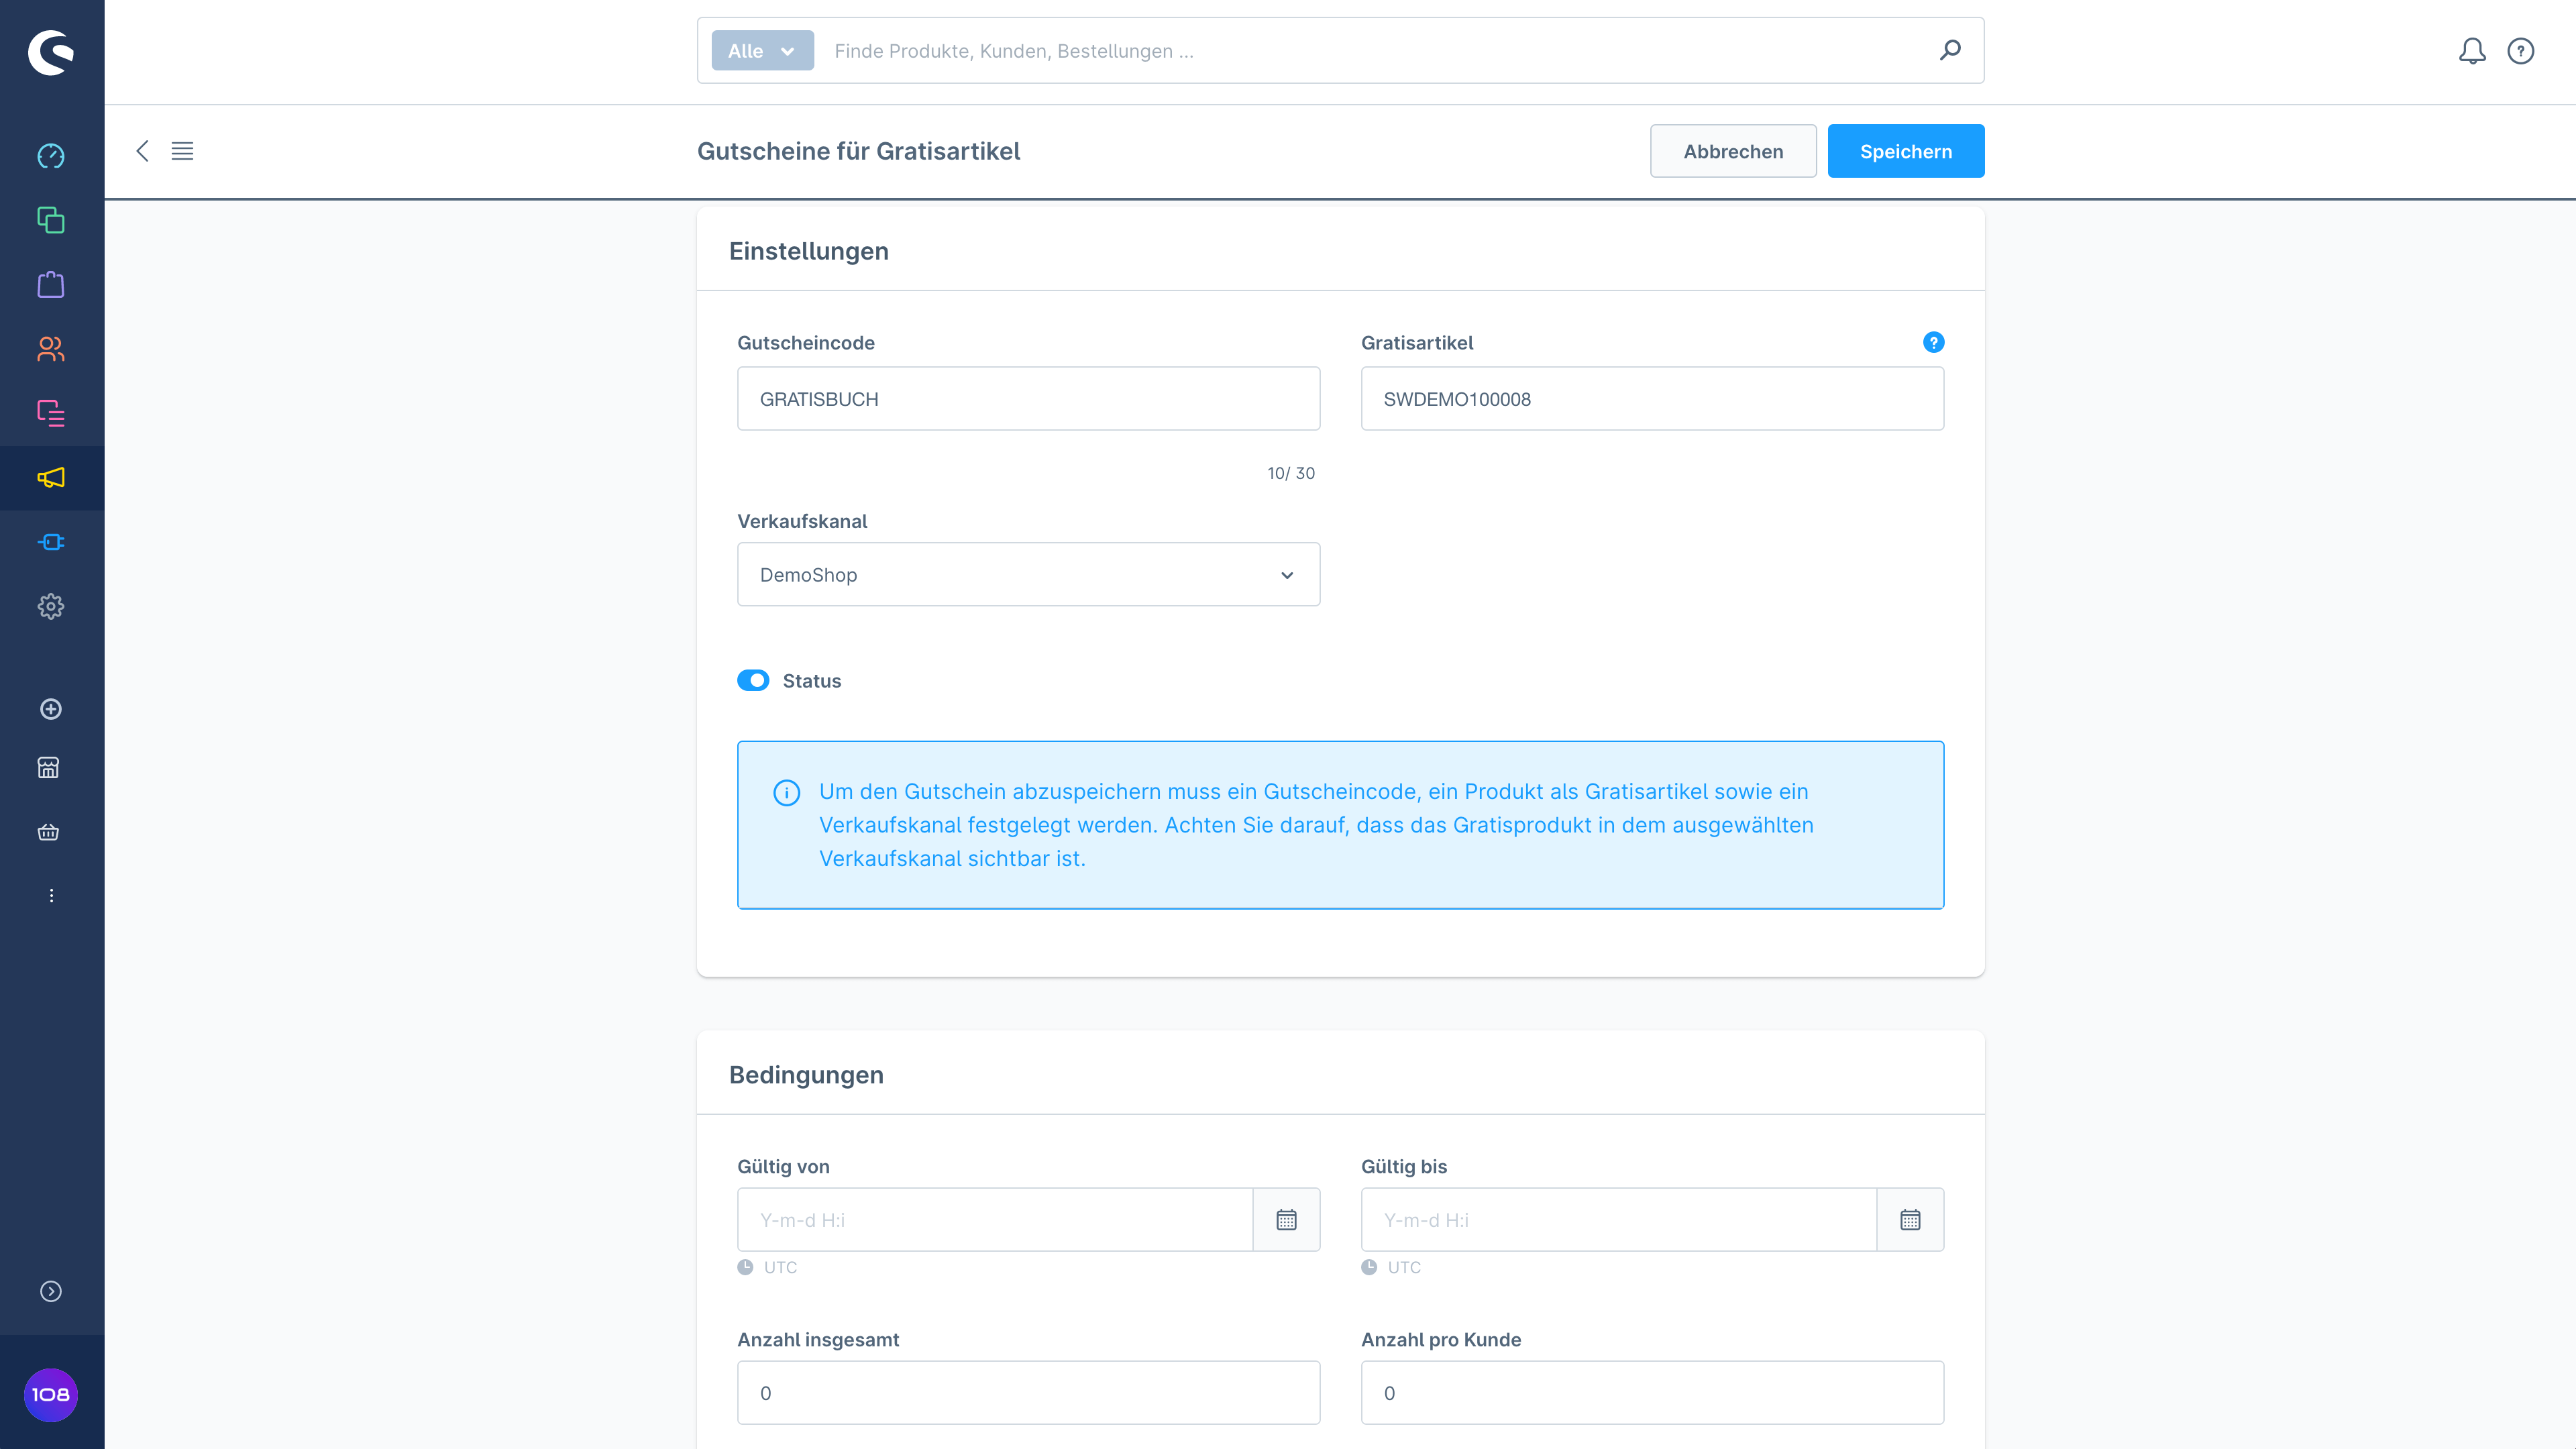Expand the sidebar with the arrow icon
The height and width of the screenshot is (1449, 2576).
pos(51,1291)
